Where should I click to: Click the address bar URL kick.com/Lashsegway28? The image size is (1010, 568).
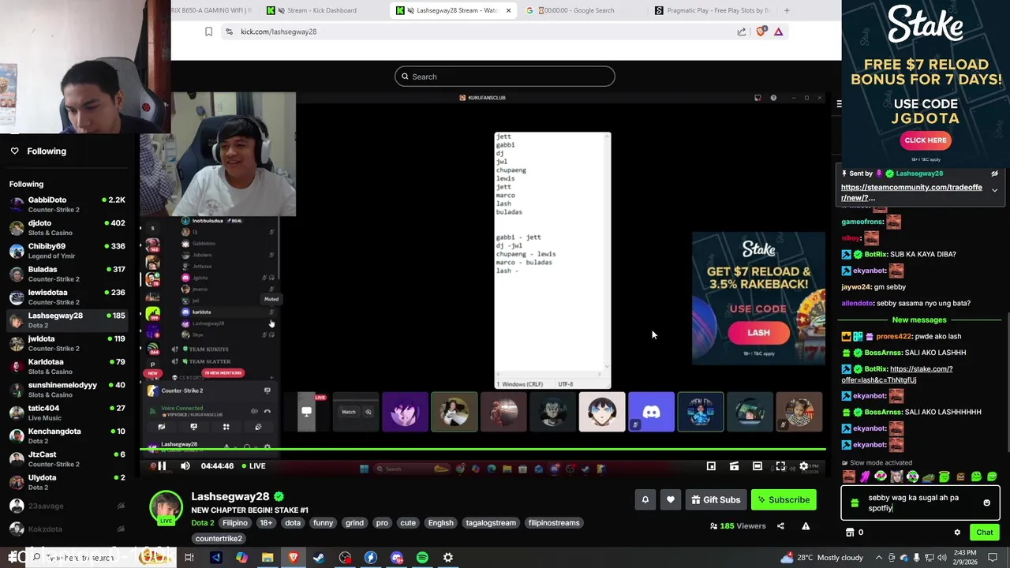tap(279, 32)
